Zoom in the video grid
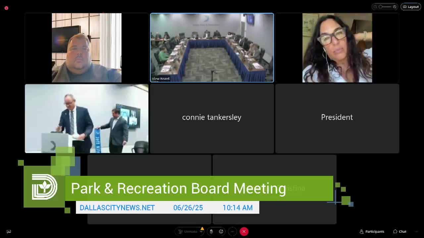This screenshot has width=424, height=238. coord(395,7)
